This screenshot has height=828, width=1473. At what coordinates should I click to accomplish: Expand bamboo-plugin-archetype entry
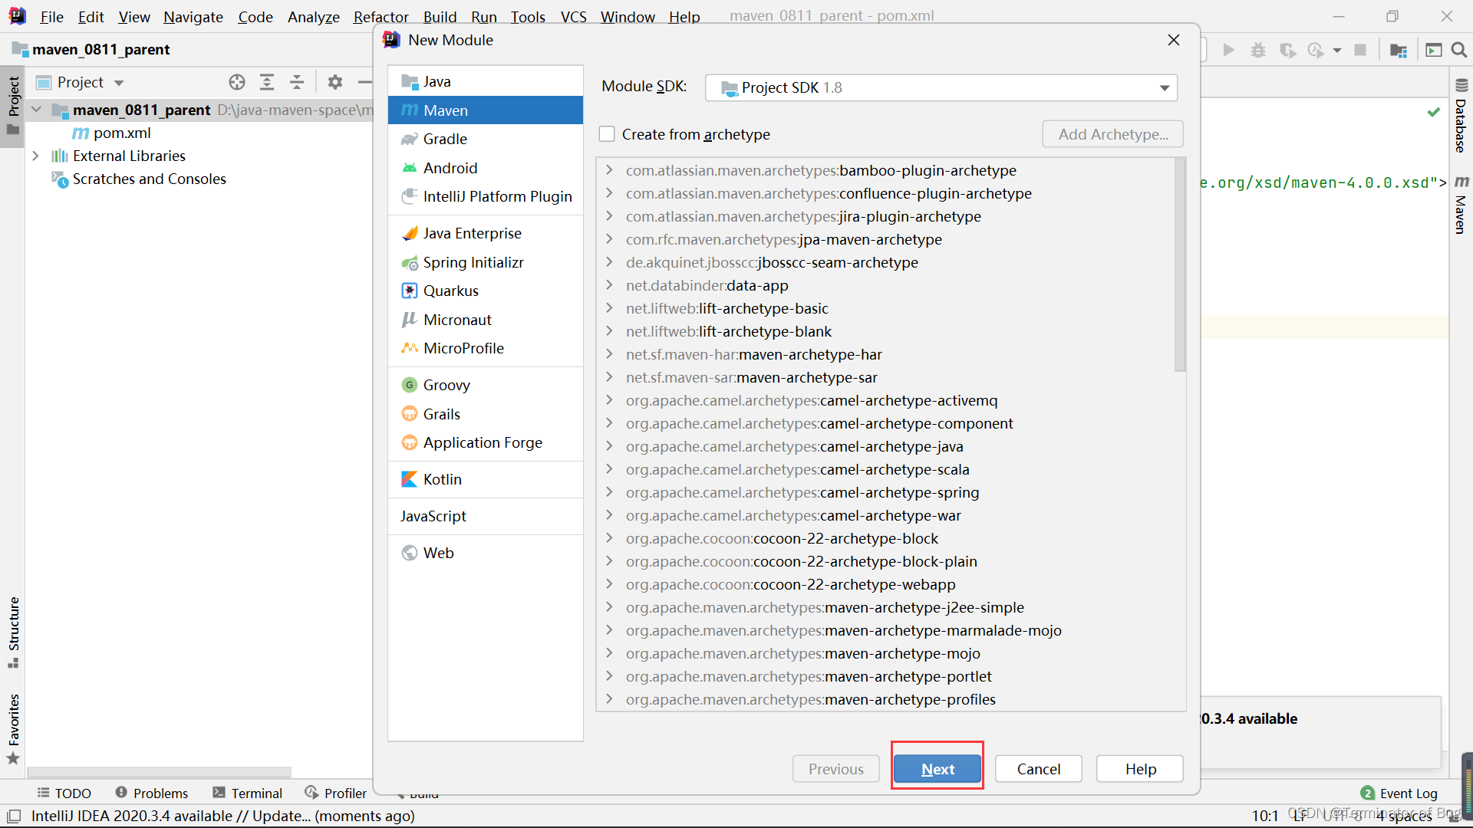pos(609,170)
